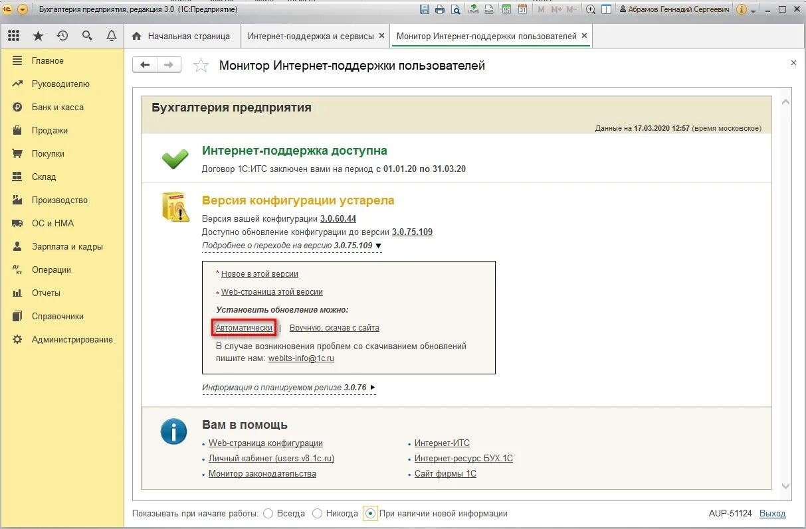Click available version link 3.0.75.109
806x529 pixels.
[x=412, y=232]
